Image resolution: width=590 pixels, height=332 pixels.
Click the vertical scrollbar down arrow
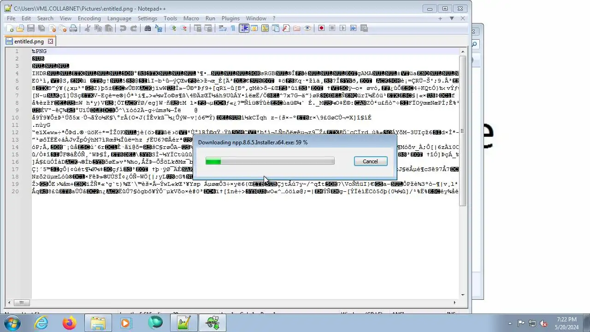(x=462, y=295)
